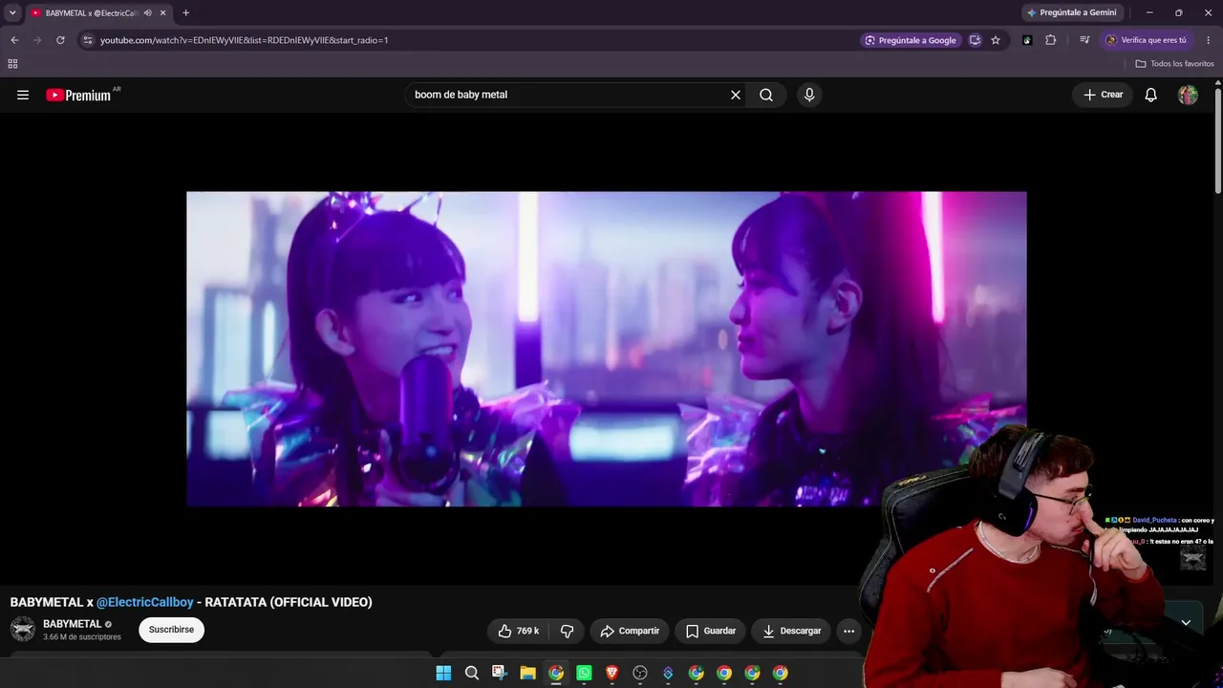Switch to OBS Studio in the taskbar
Image resolution: width=1223 pixels, height=688 pixels.
[x=640, y=673]
